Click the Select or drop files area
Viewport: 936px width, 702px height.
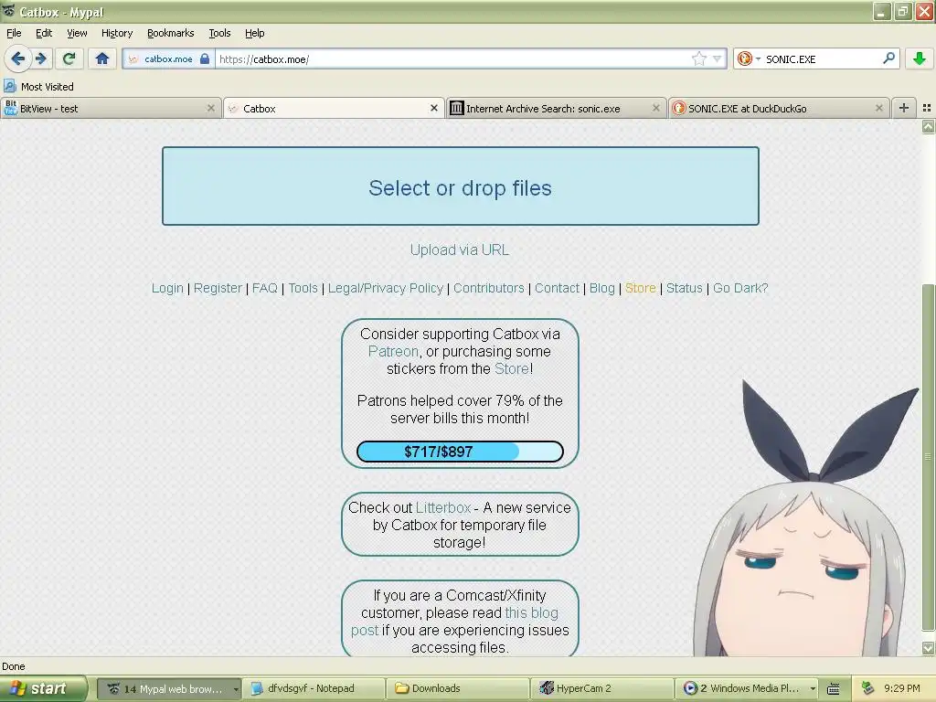461,186
